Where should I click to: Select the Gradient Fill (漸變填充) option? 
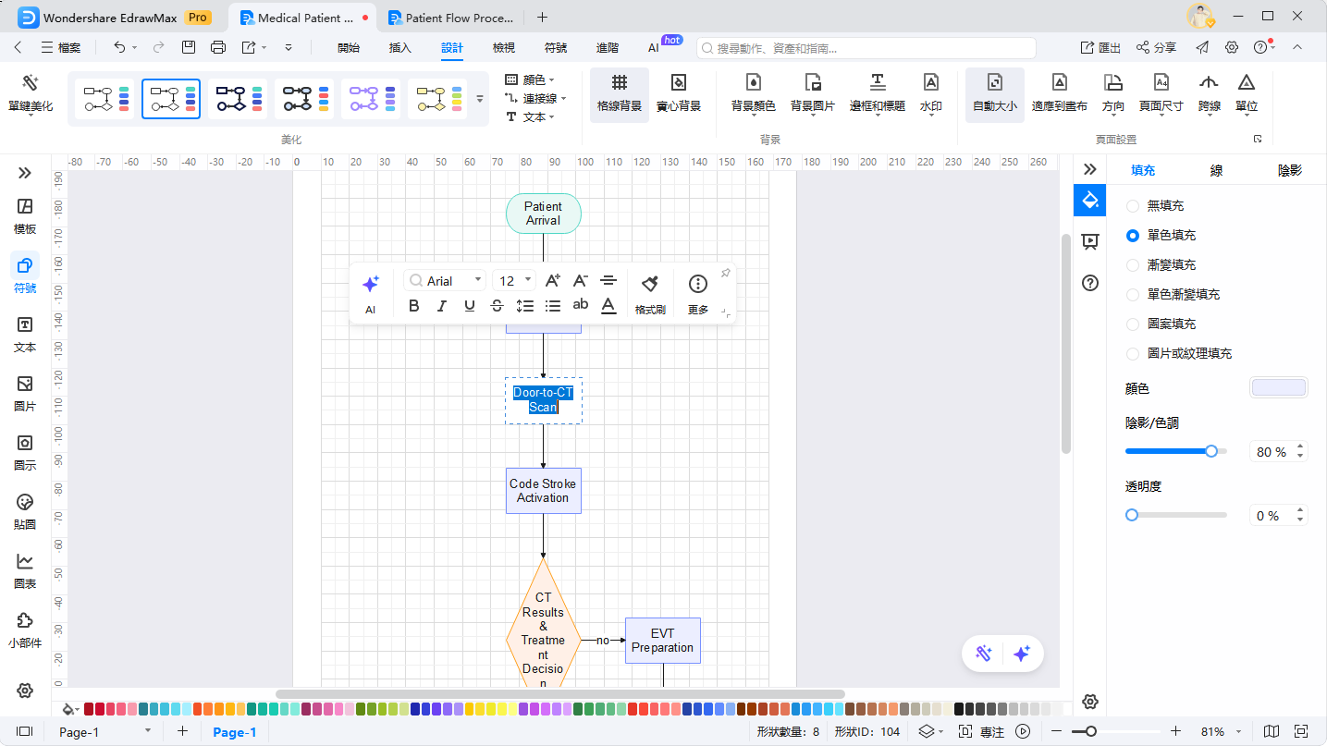pyautogui.click(x=1133, y=265)
